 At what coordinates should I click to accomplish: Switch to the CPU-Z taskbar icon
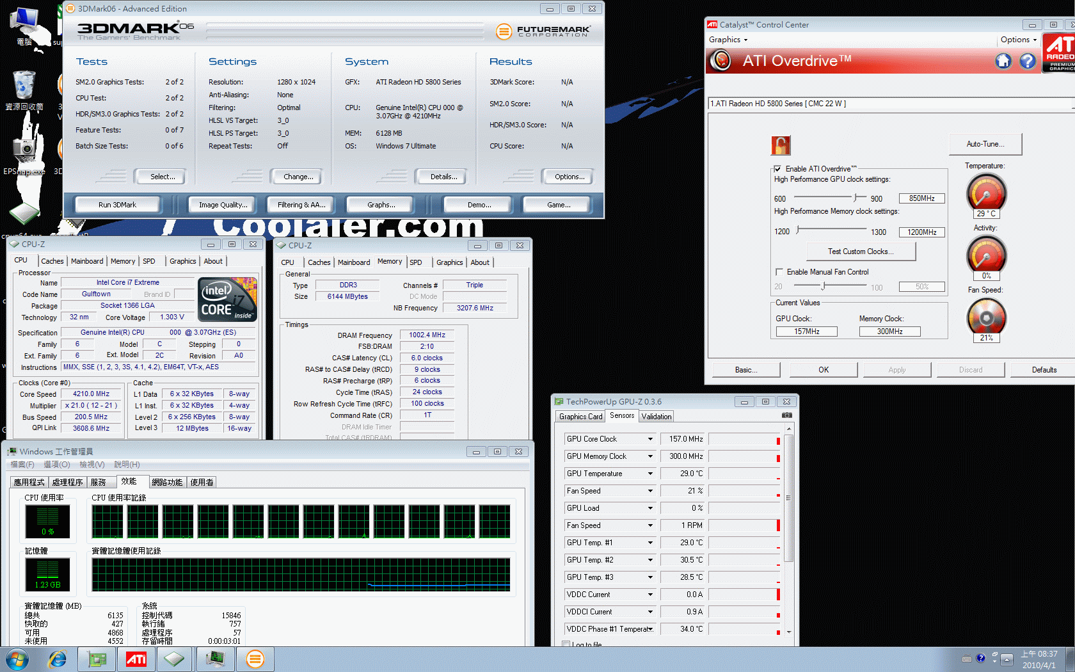(x=175, y=659)
